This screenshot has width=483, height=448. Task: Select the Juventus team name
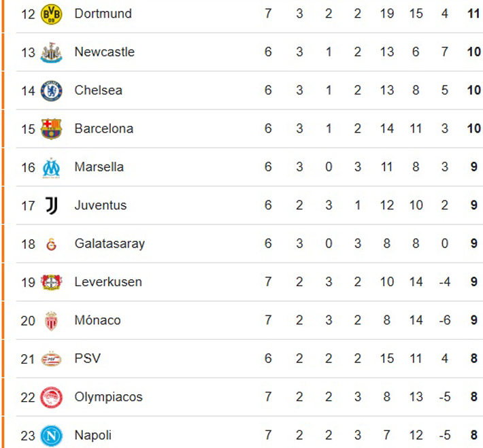pyautogui.click(x=100, y=205)
